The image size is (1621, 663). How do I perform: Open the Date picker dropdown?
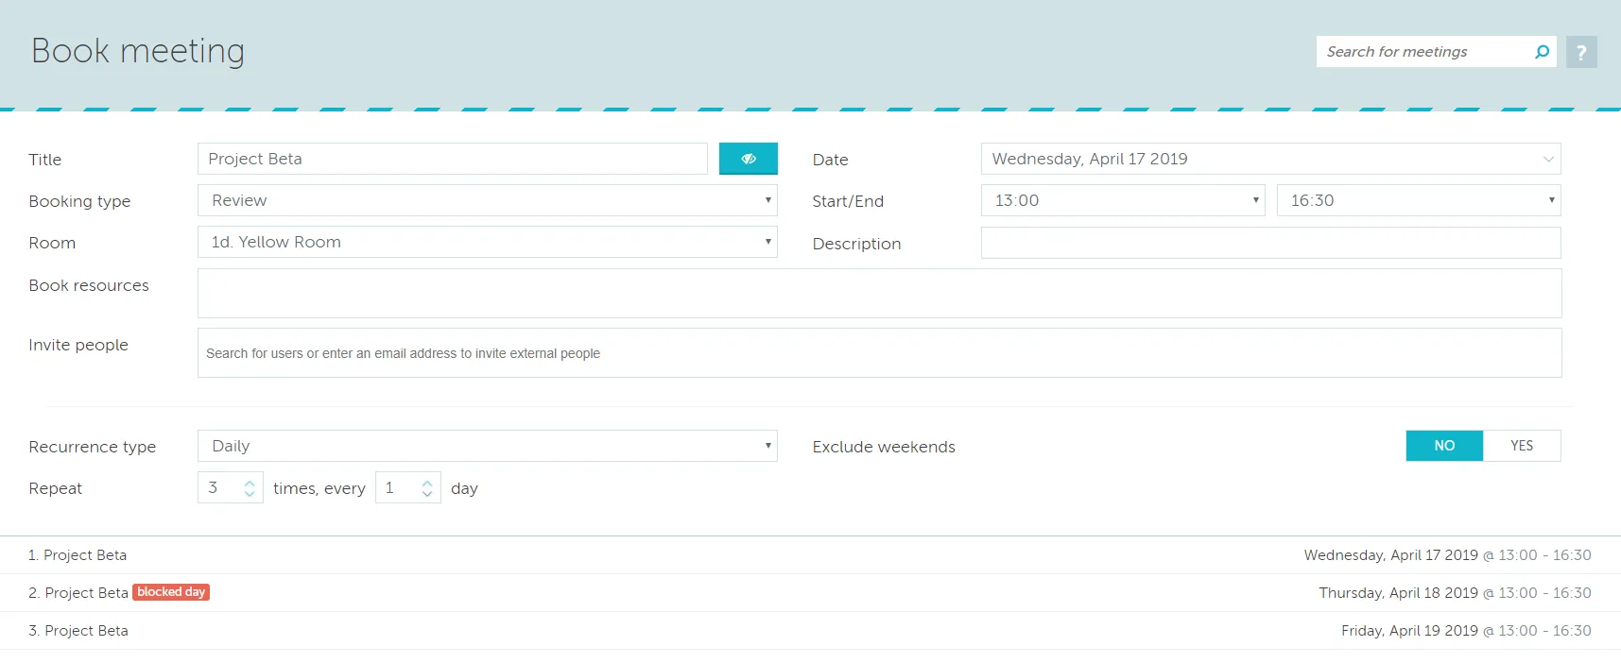[1269, 159]
